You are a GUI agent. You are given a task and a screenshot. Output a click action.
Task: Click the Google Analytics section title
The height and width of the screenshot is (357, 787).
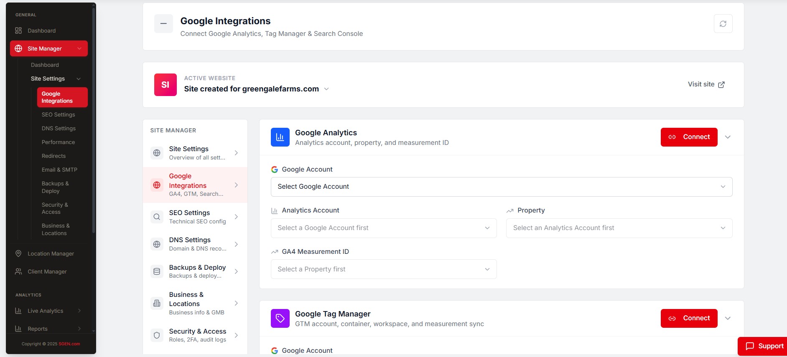(x=326, y=133)
